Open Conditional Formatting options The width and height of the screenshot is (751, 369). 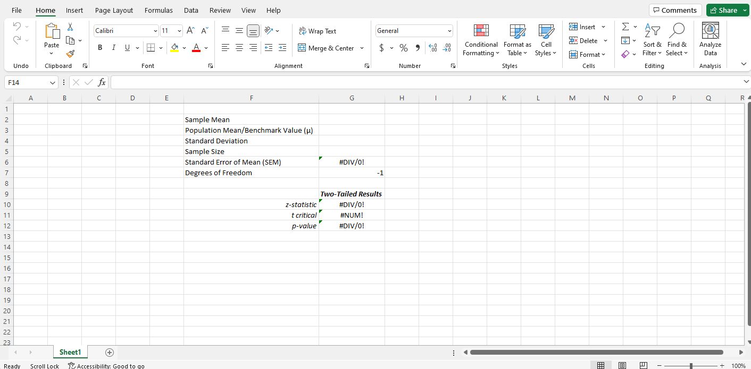coord(480,40)
